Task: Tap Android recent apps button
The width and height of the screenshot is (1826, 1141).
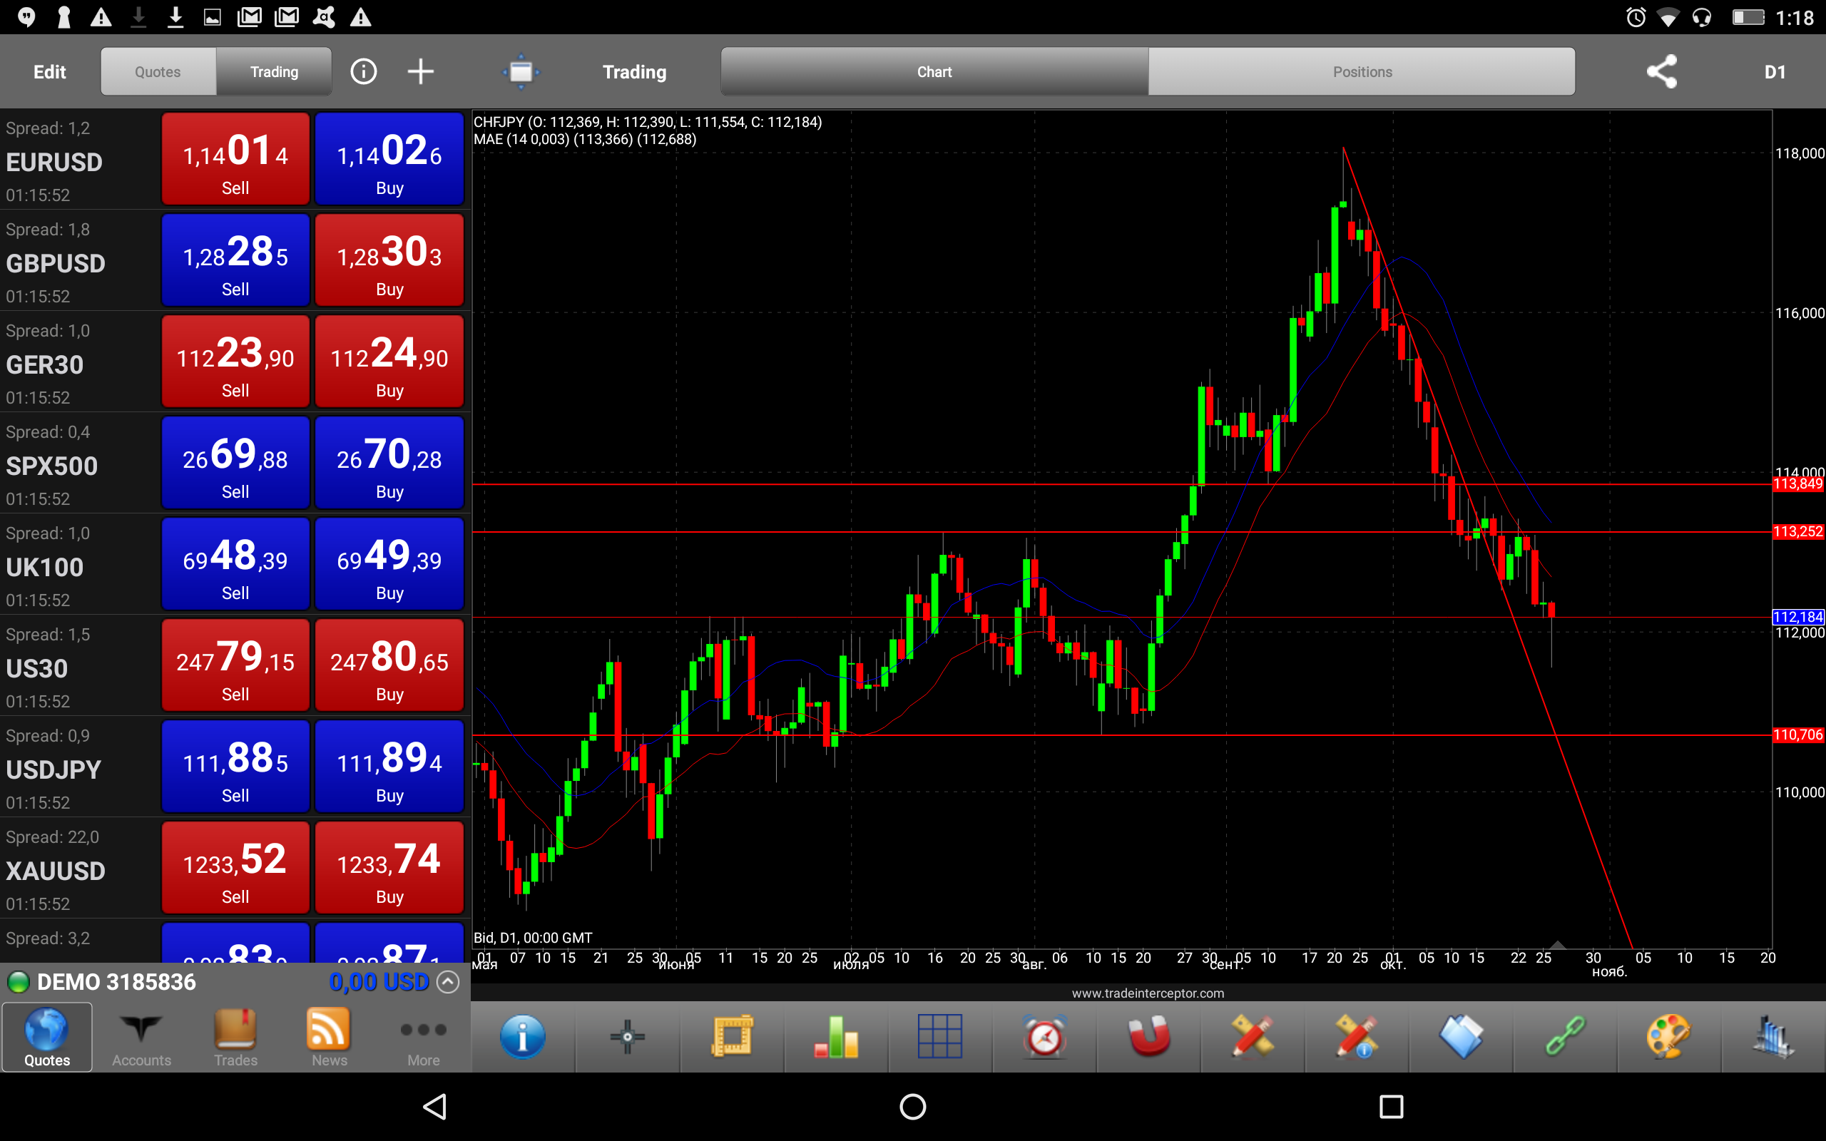Action: click(1391, 1107)
